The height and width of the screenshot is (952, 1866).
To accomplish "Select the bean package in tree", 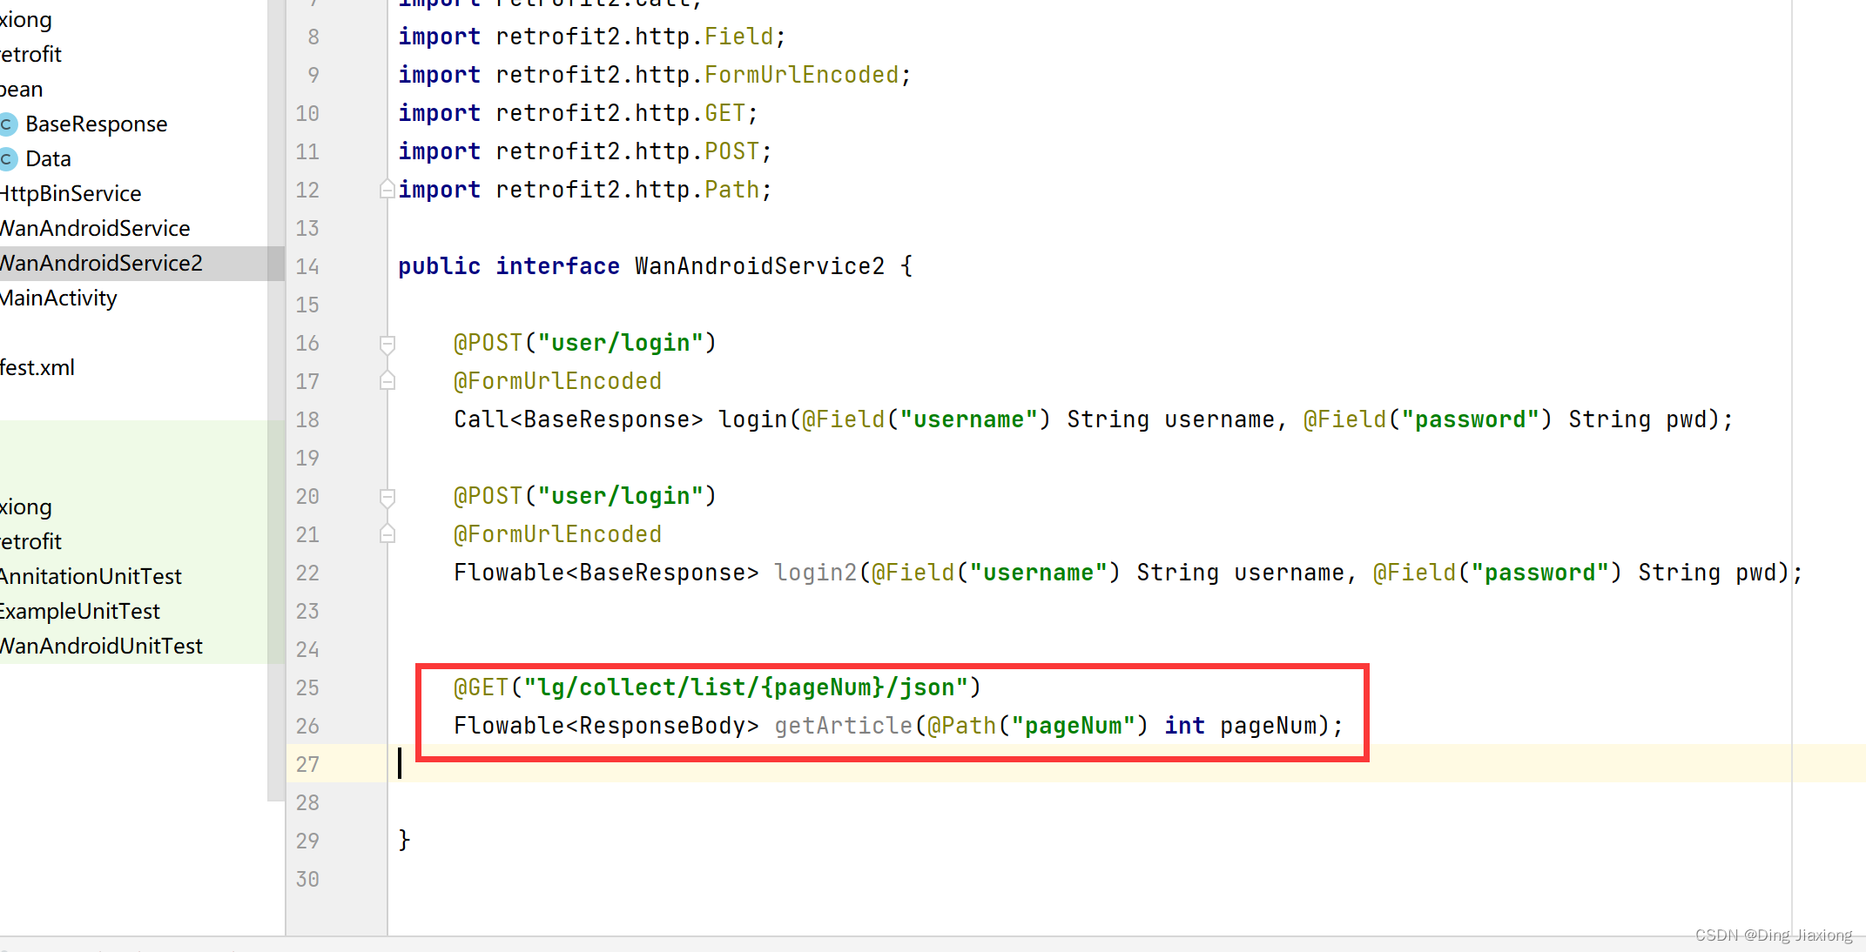I will [x=21, y=89].
